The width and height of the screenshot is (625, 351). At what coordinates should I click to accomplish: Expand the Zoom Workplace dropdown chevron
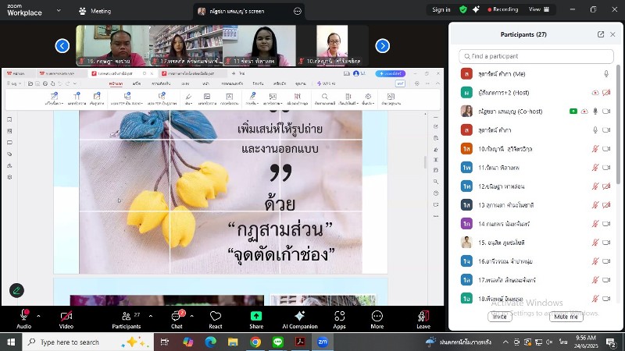[x=59, y=10]
